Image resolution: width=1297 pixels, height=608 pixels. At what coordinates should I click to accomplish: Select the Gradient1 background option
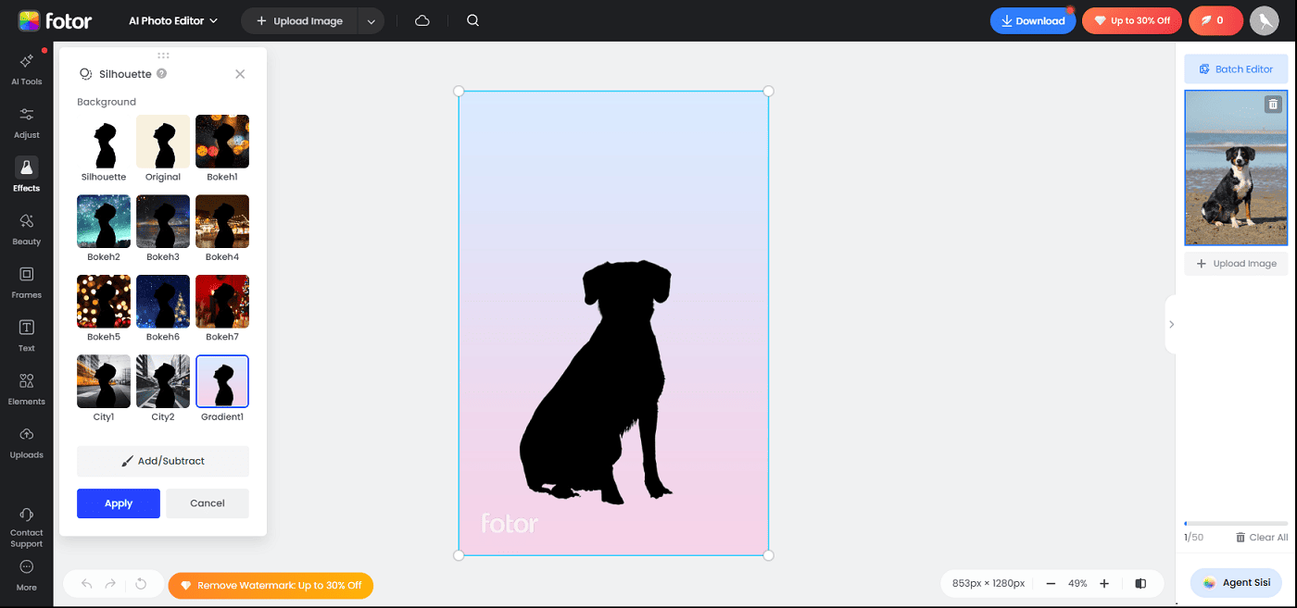pyautogui.click(x=221, y=380)
